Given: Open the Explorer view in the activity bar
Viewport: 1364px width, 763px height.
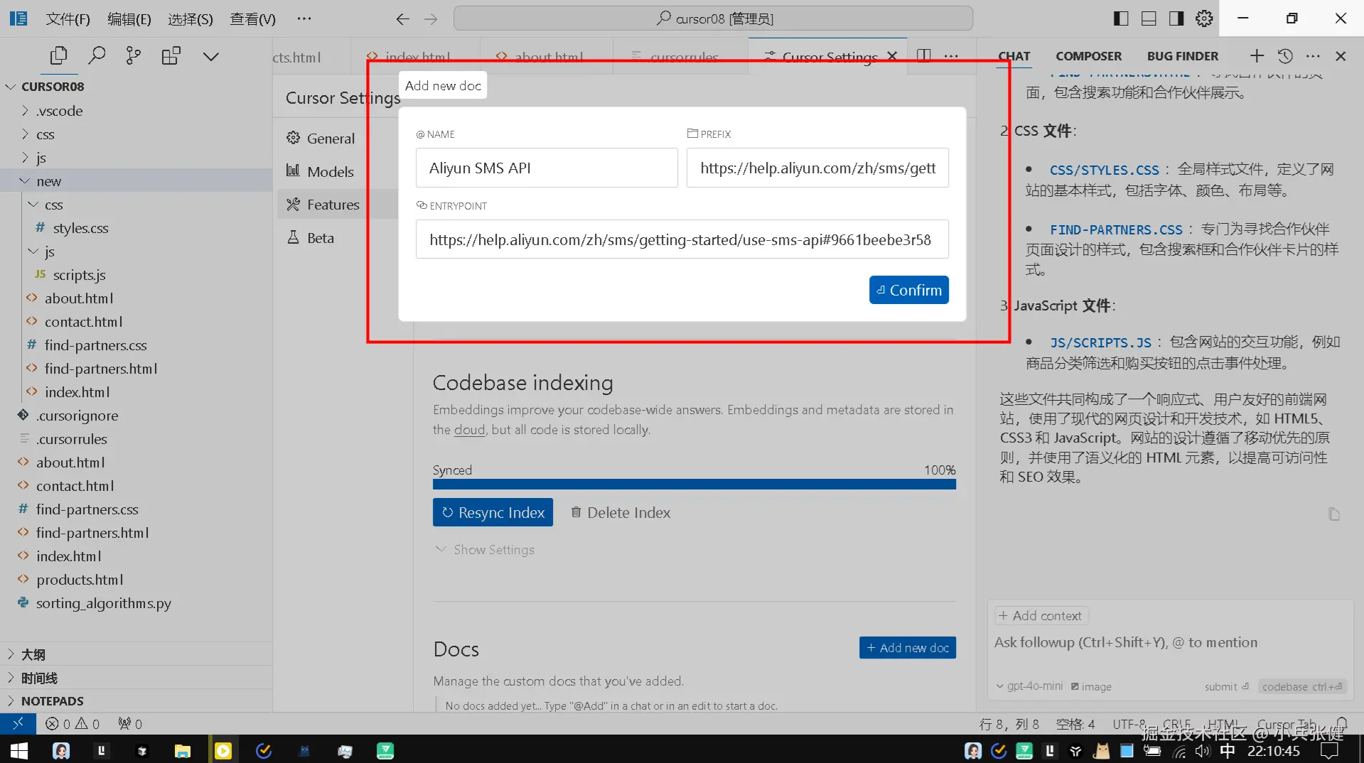Looking at the screenshot, I should 59,55.
